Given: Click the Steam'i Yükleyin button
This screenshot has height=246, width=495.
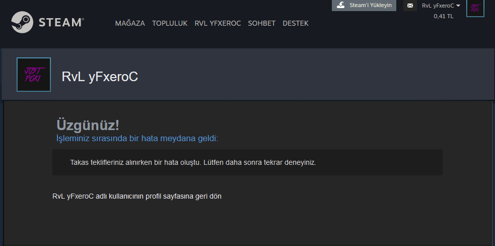Looking at the screenshot, I should [x=364, y=6].
